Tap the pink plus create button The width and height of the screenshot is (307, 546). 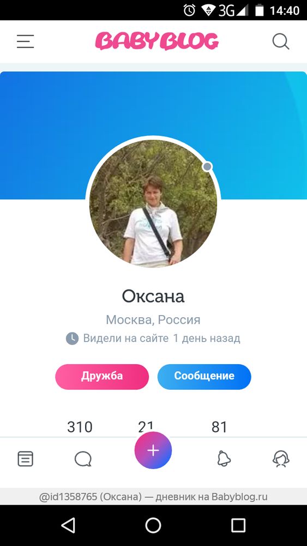153,450
